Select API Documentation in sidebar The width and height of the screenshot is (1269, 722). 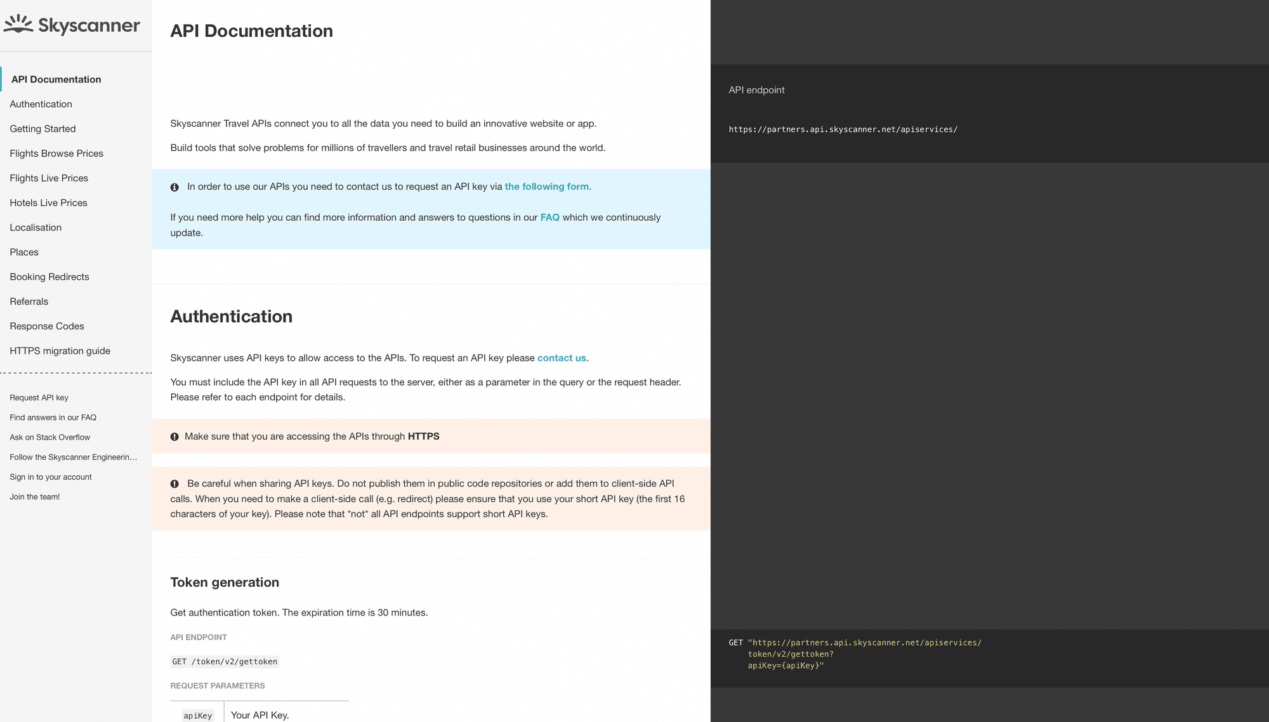56,79
